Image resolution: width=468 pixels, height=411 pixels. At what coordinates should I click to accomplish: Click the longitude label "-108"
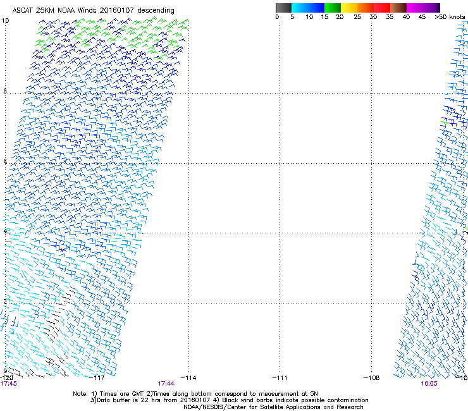pos(372,378)
